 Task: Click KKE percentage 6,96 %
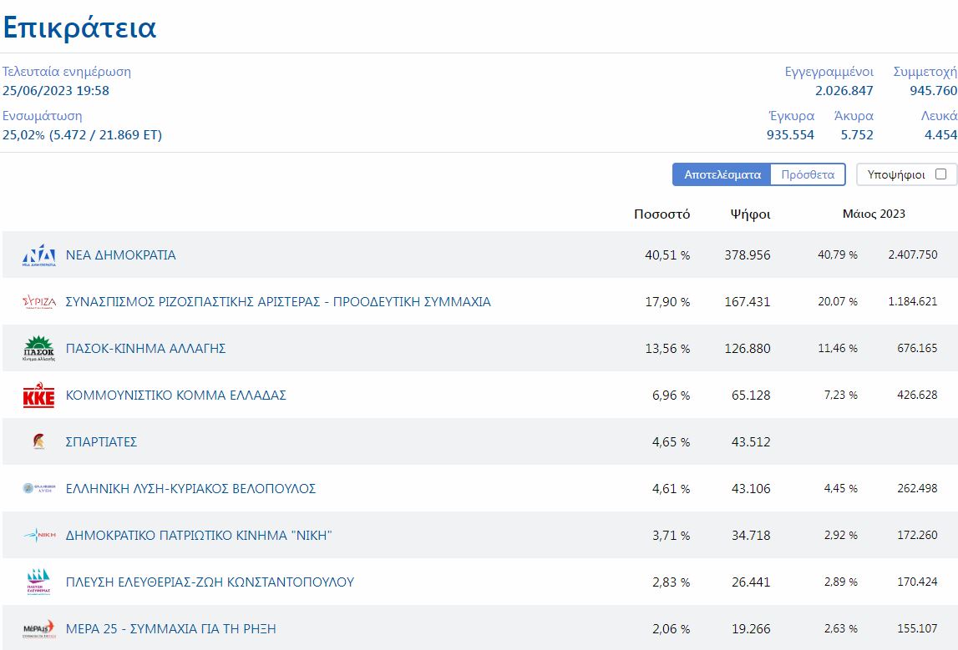point(671,396)
